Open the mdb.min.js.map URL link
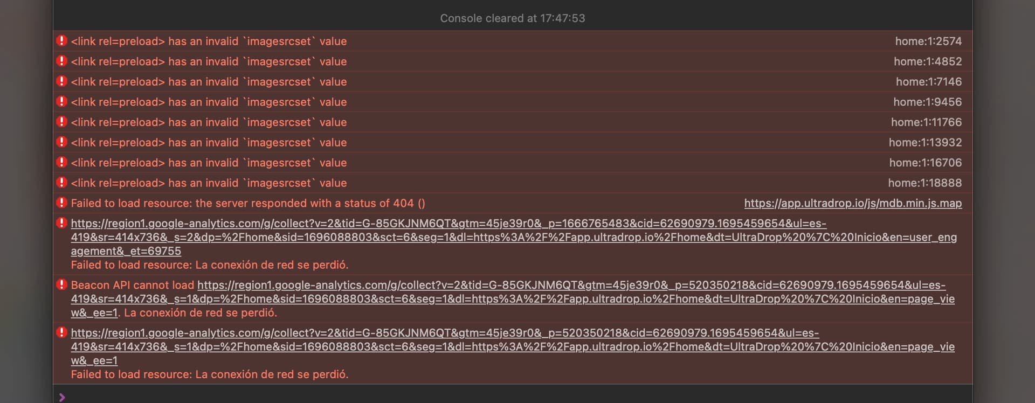The height and width of the screenshot is (403, 1035). (853, 203)
